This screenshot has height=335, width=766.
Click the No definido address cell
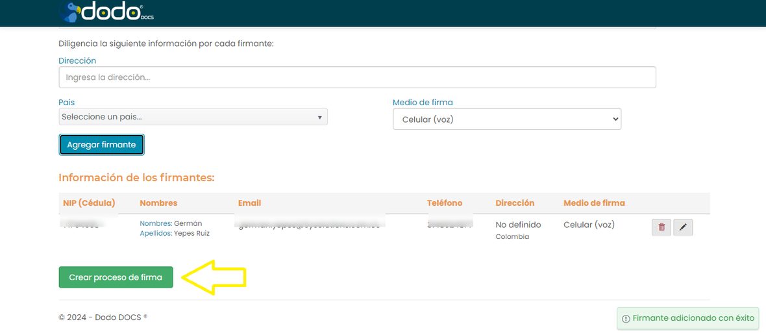(518, 225)
